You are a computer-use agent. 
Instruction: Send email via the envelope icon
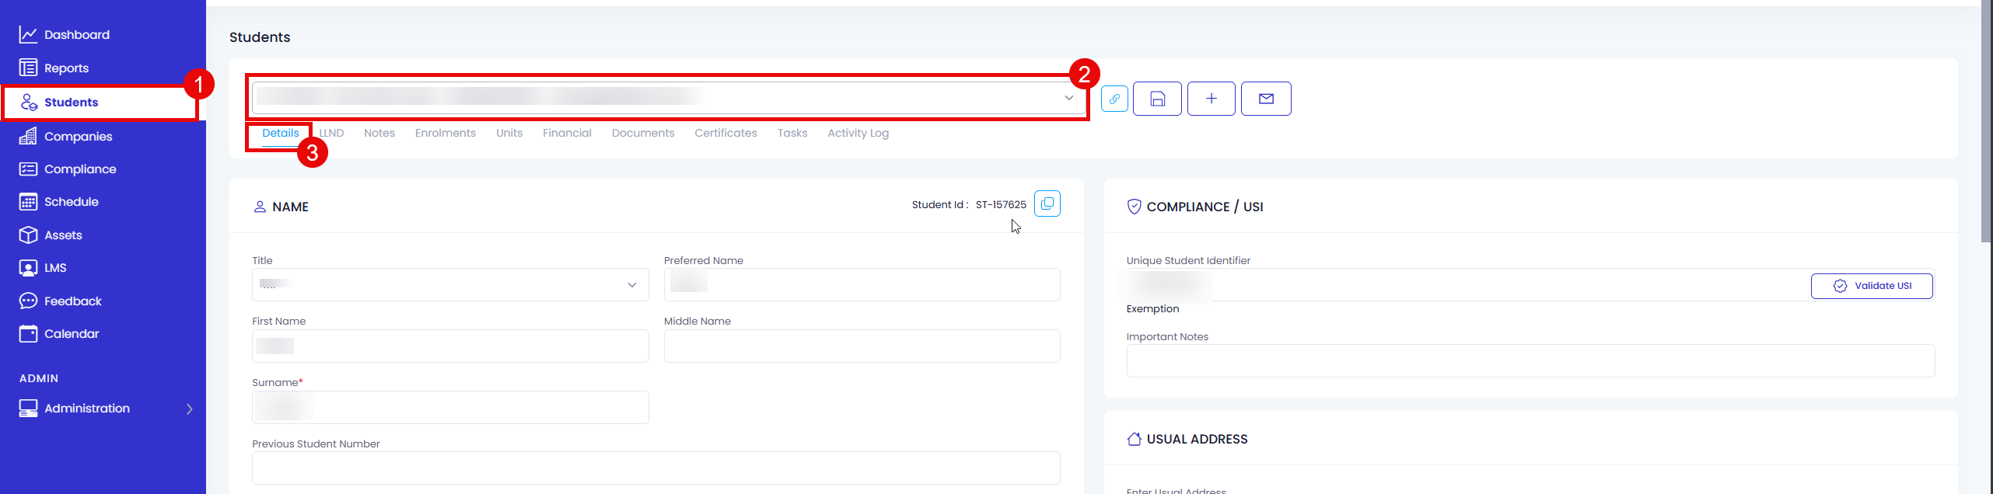(x=1266, y=99)
